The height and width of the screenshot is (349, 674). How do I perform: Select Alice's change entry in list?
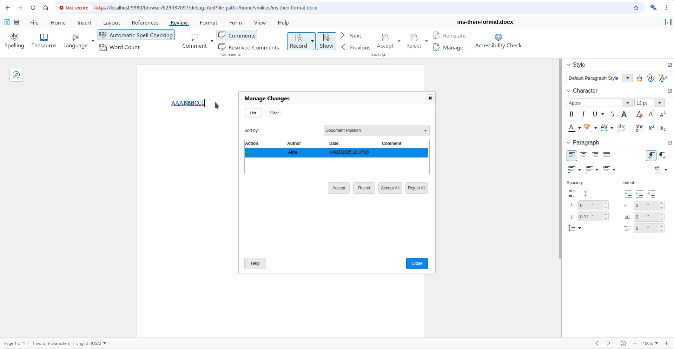click(336, 153)
